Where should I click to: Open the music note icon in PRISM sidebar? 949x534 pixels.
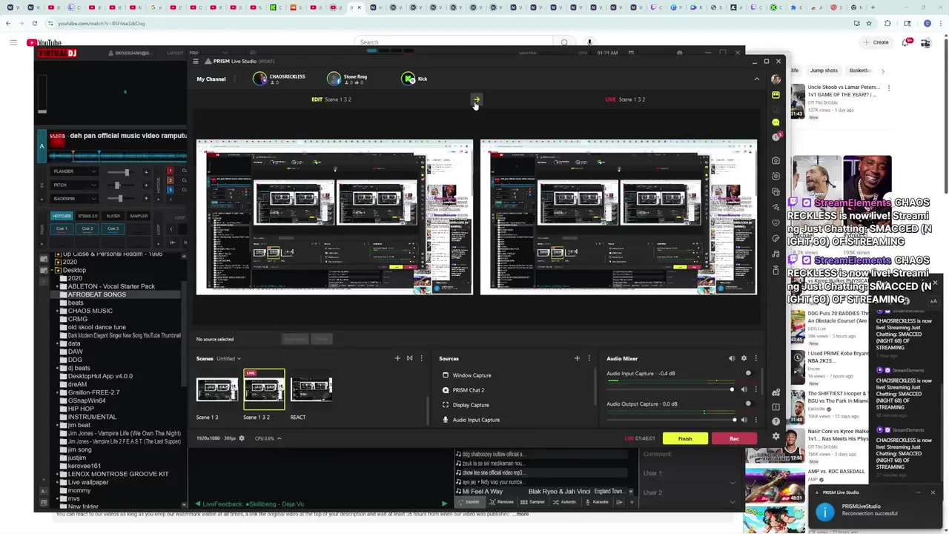pos(776,254)
